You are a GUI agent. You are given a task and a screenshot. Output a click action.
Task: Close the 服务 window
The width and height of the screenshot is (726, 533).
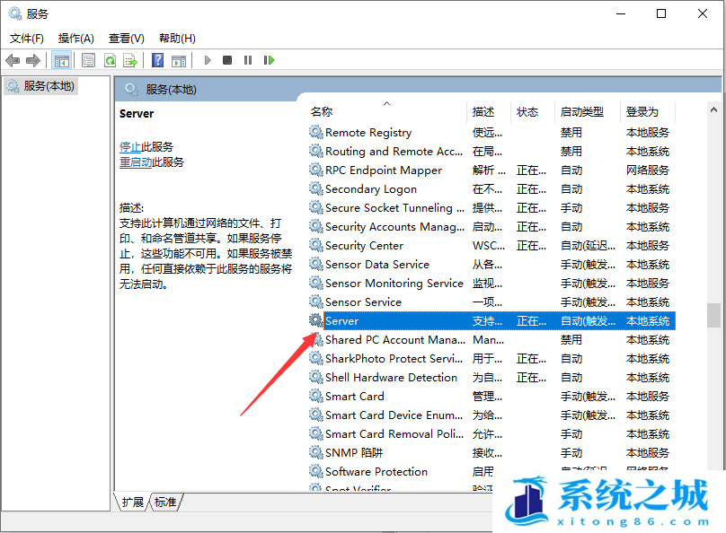click(x=703, y=13)
